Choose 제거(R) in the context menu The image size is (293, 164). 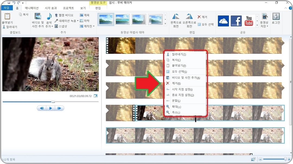click(x=185, y=83)
